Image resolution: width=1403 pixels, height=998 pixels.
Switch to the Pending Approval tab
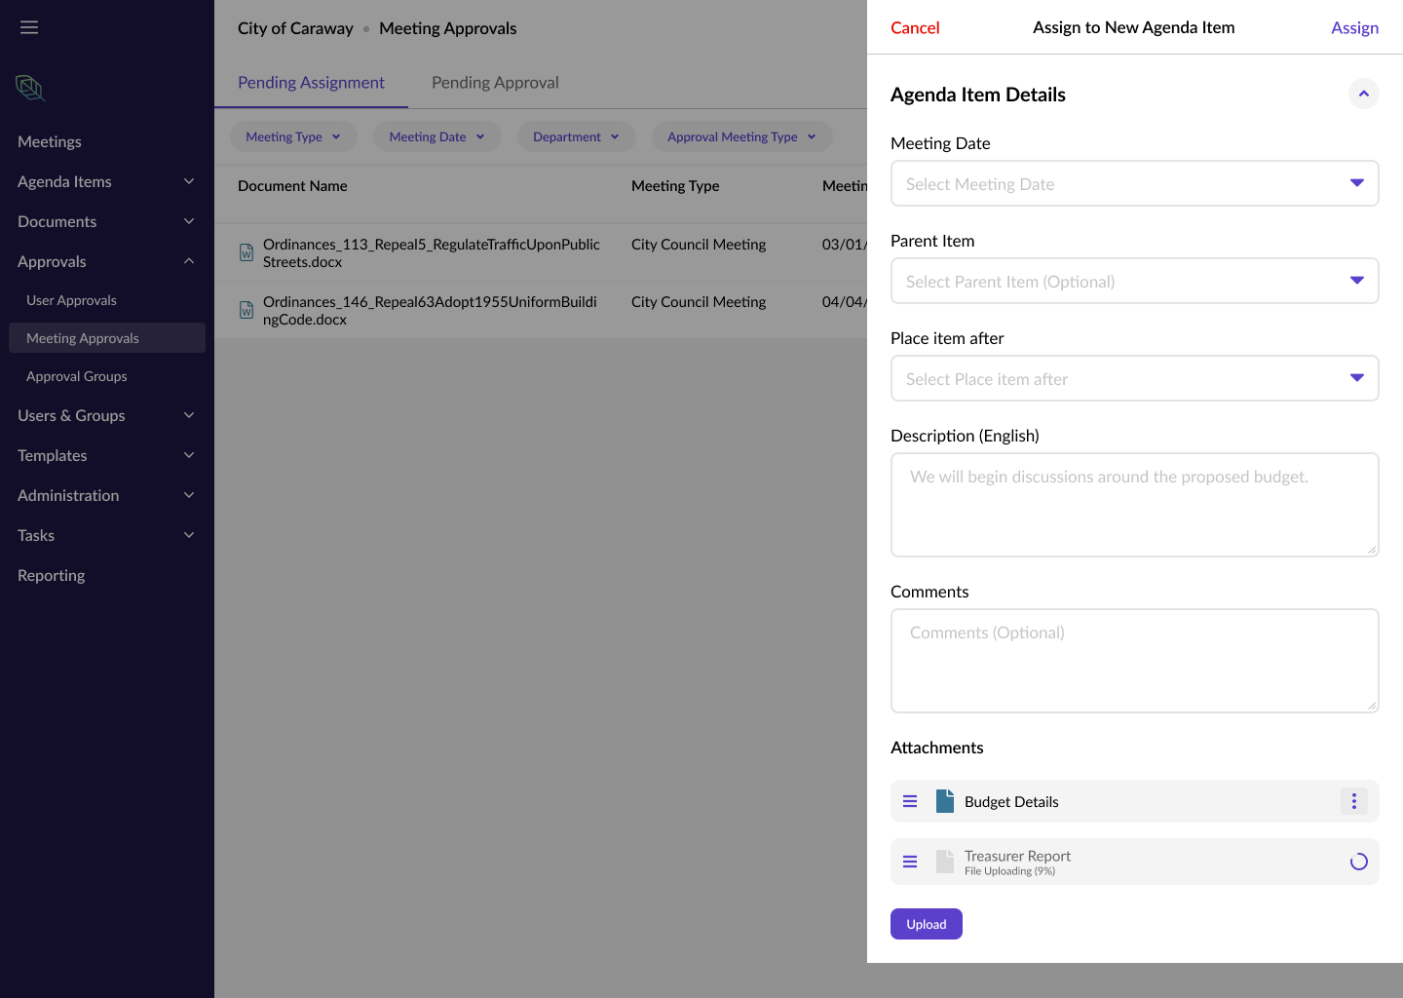click(495, 83)
